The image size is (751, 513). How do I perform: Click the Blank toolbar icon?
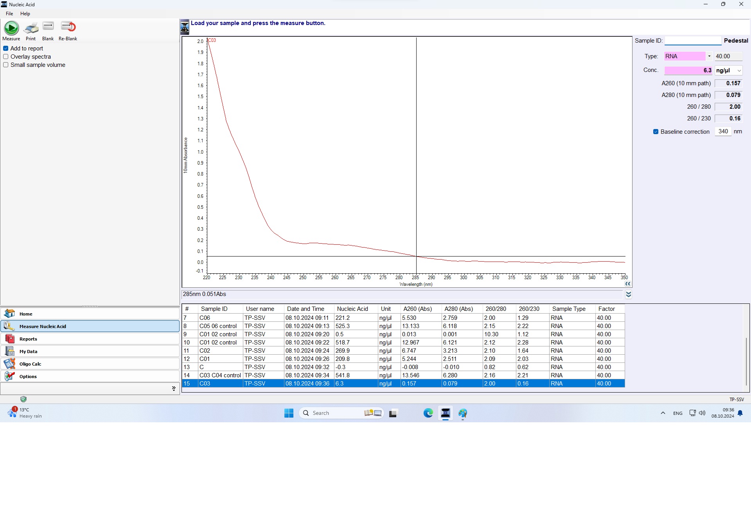pyautogui.click(x=48, y=27)
